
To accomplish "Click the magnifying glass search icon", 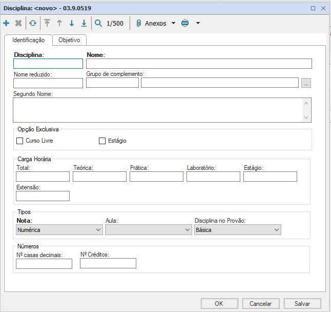I will click(x=98, y=24).
